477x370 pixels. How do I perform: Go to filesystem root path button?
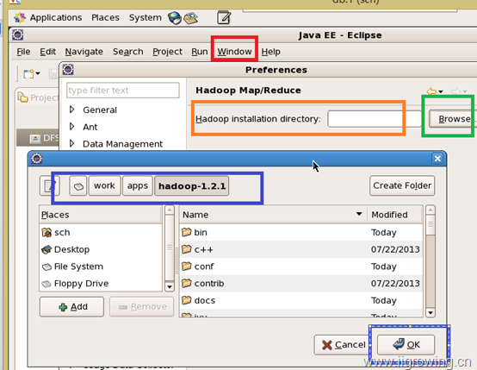point(78,185)
